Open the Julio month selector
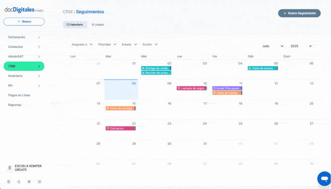Screen dimensions: 331x189 click(x=273, y=46)
